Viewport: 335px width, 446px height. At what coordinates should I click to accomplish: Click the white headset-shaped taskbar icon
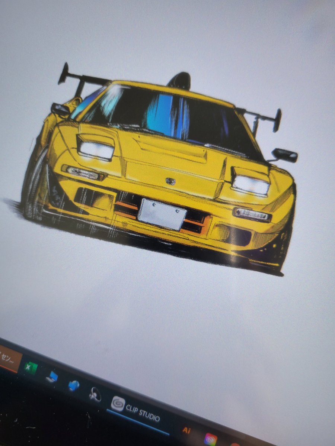tap(95, 394)
